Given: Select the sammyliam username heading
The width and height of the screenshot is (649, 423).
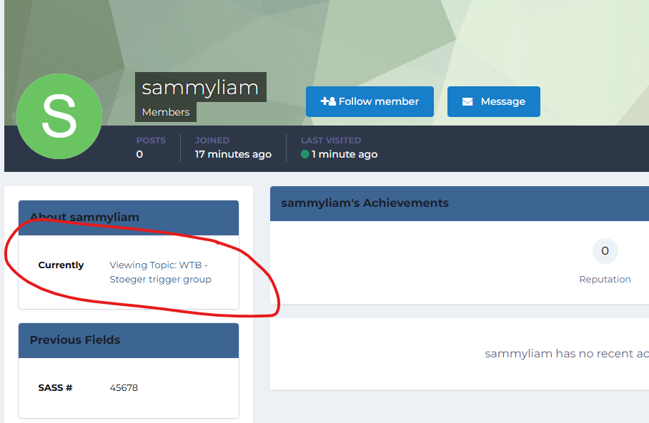Looking at the screenshot, I should coord(200,88).
